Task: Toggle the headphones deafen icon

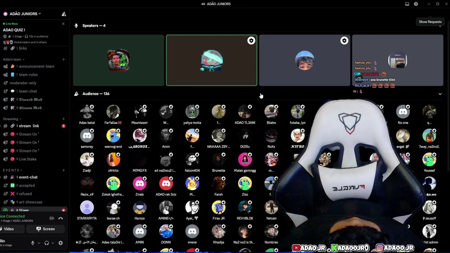Action: pyautogui.click(x=46, y=243)
